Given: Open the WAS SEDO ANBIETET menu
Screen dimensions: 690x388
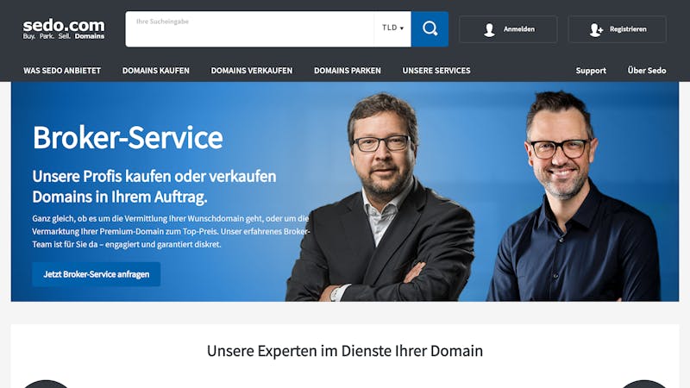Looking at the screenshot, I should coord(62,71).
